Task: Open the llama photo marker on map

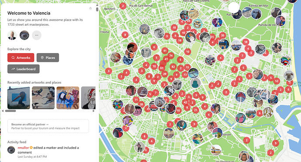Action: (288, 75)
